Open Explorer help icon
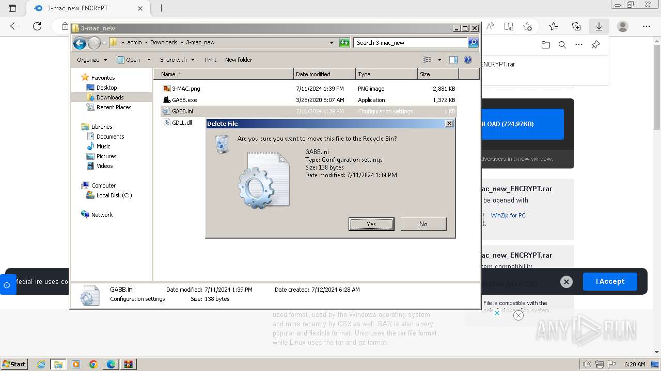This screenshot has height=371, width=661. pos(468,60)
